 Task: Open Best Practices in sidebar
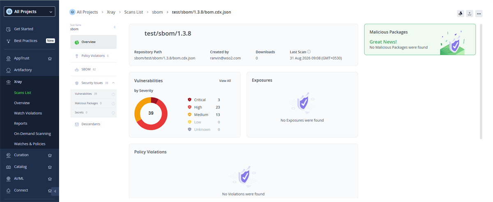point(25,41)
